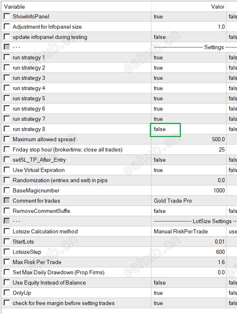The image size is (237, 314).
Task: Tick checkbox for Adjustment for Infopanel size
Action: point(7,27)
